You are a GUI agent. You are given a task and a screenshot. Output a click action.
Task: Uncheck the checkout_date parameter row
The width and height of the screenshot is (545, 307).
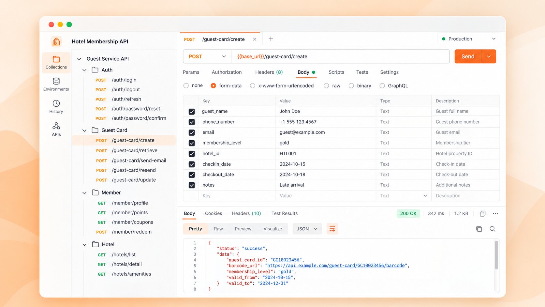[x=192, y=175]
